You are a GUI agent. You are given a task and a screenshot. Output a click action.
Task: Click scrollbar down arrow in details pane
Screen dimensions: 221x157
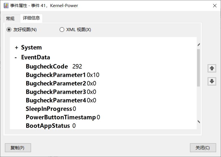[199, 122]
